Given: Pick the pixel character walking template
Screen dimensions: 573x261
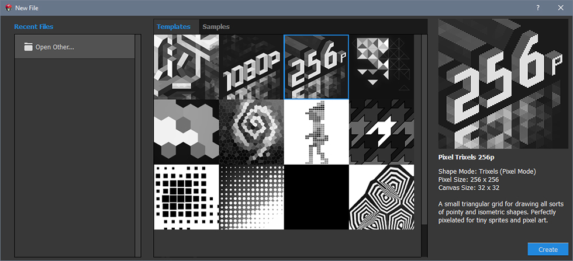Looking at the screenshot, I should pos(316,132).
